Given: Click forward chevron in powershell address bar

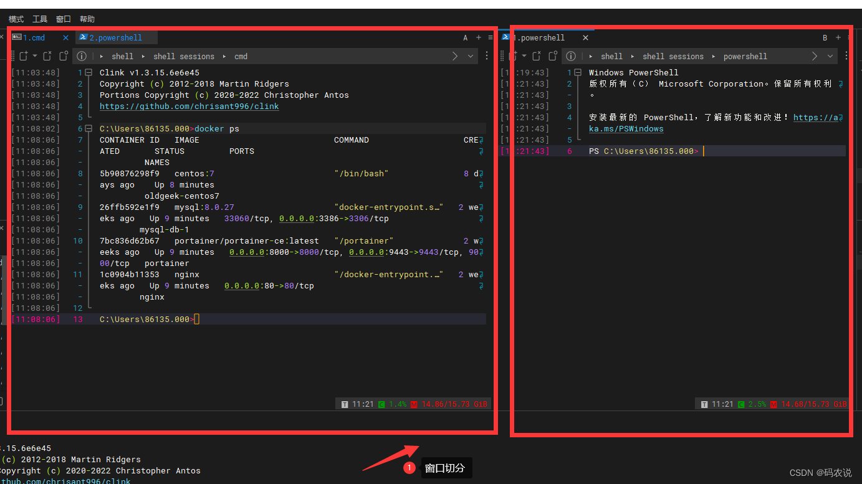Looking at the screenshot, I should tap(815, 56).
